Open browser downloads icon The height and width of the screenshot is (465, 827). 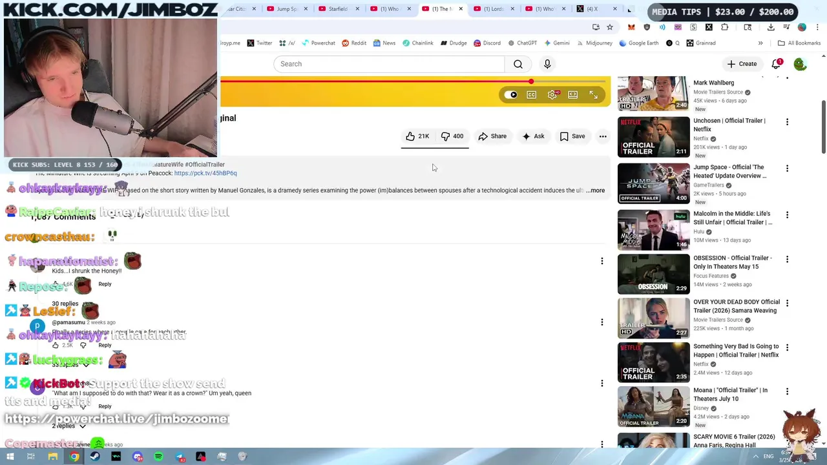click(x=771, y=27)
